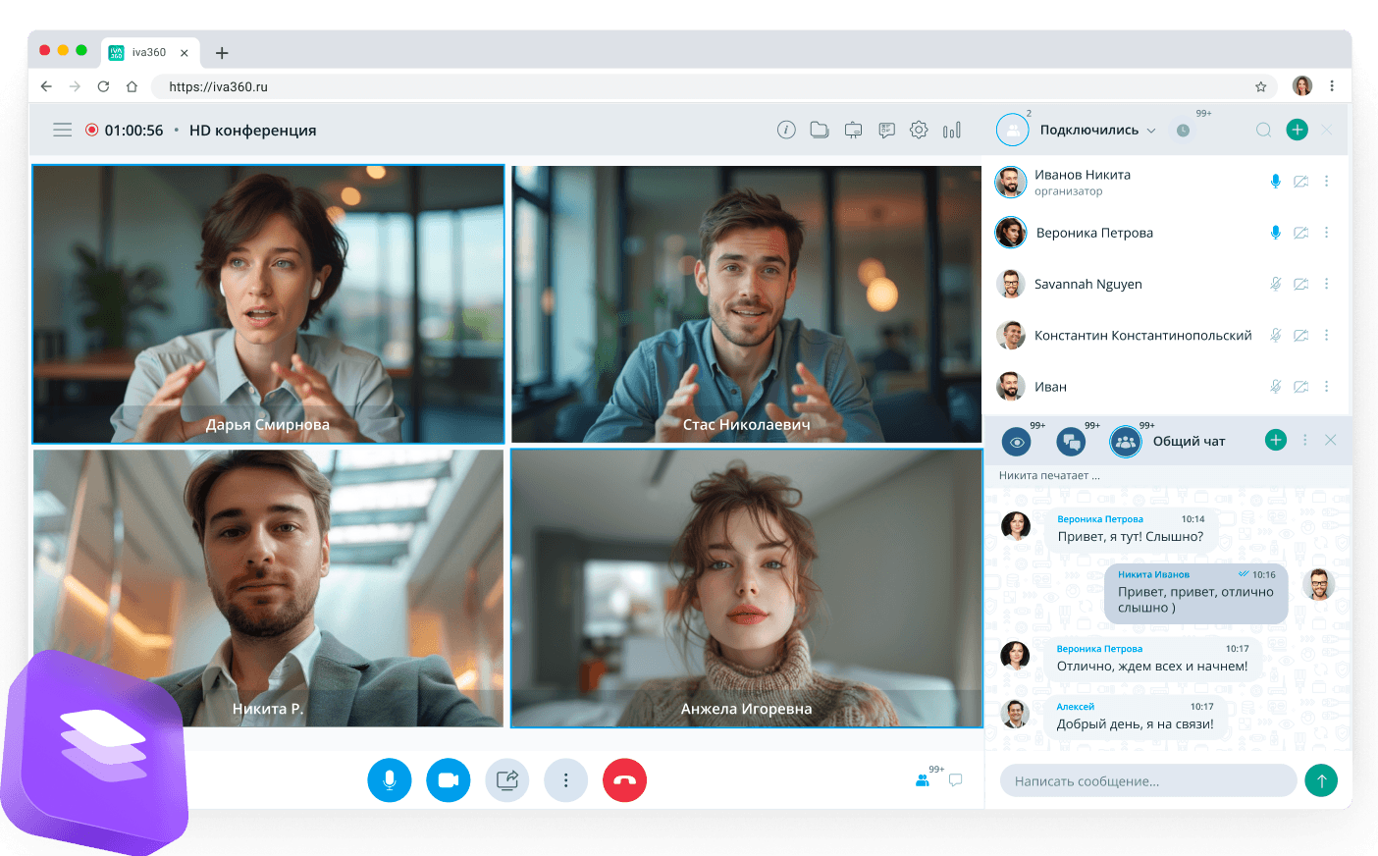Viewport: 1378px width, 856px height.
Task: Click the presentation screen icon in toolbar
Action: (x=853, y=130)
